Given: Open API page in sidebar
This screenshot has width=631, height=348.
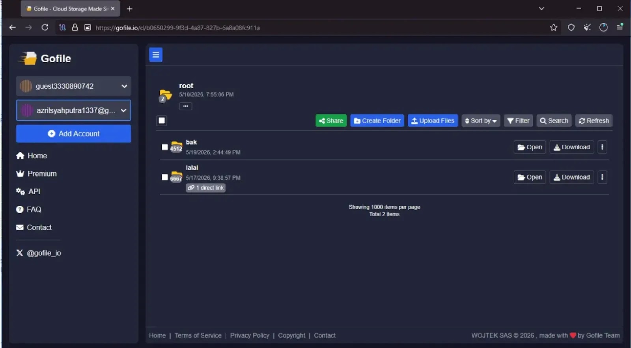Looking at the screenshot, I should pyautogui.click(x=28, y=192).
